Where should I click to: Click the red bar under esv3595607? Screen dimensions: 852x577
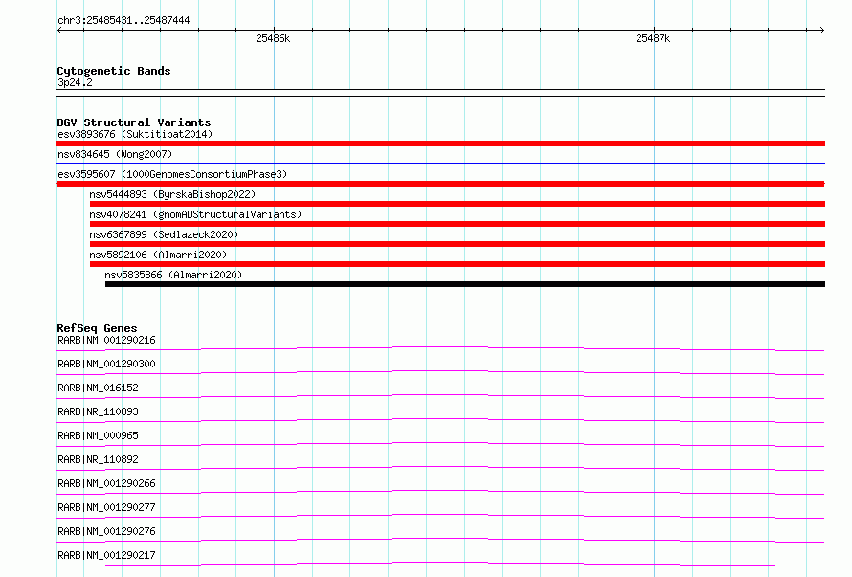click(x=440, y=184)
